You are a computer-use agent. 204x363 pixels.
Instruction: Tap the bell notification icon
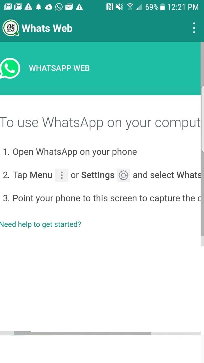(x=39, y=7)
